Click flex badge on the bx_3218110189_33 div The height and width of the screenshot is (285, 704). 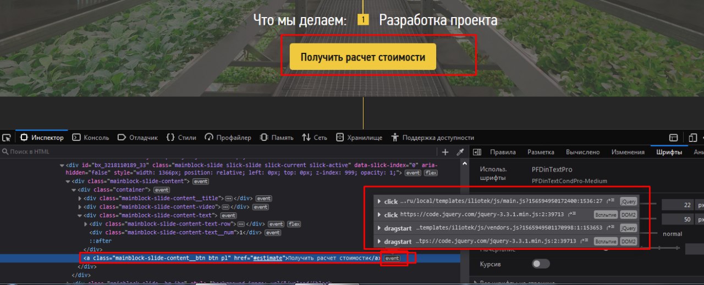pos(431,173)
